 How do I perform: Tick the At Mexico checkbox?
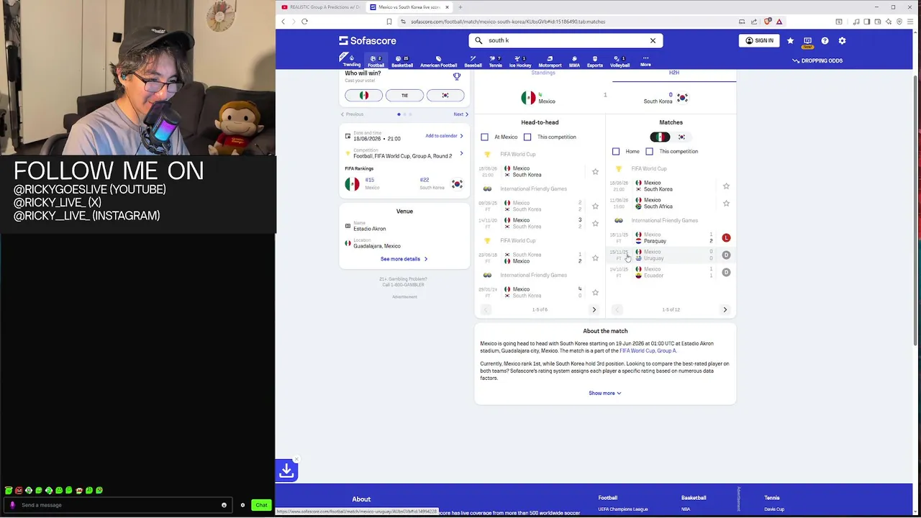484,137
